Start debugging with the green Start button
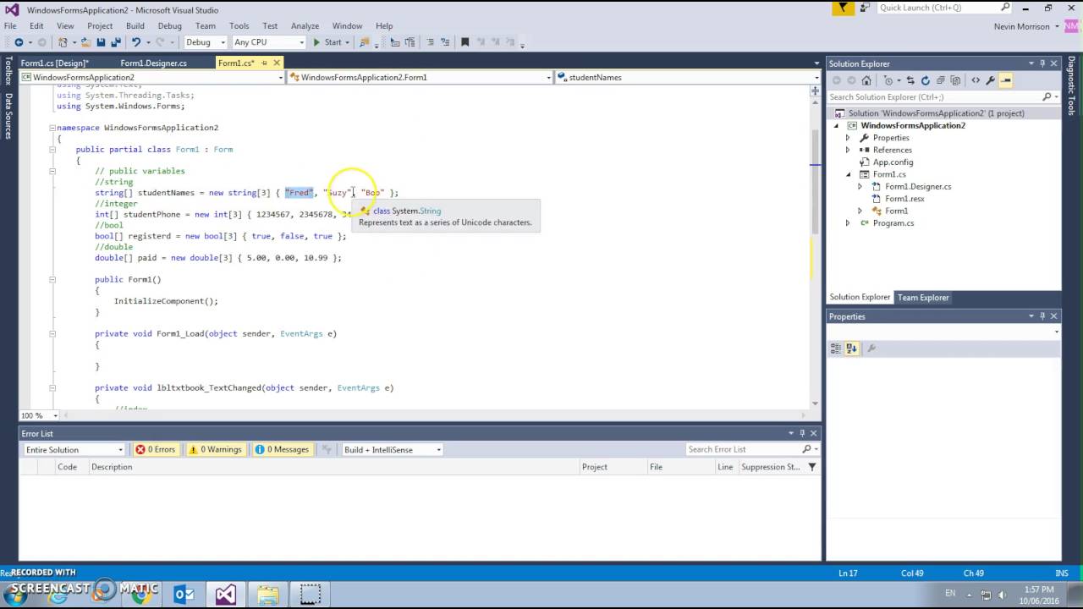The width and height of the screenshot is (1083, 609). pyautogui.click(x=327, y=42)
